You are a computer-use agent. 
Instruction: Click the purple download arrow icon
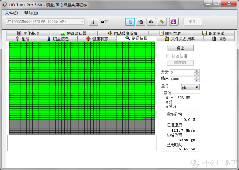(174, 22)
